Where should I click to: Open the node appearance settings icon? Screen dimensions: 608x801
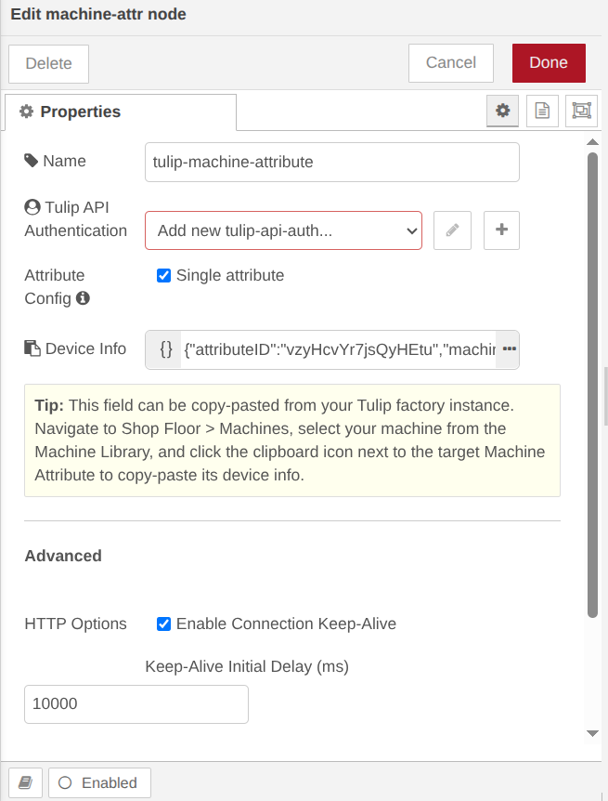(x=581, y=110)
